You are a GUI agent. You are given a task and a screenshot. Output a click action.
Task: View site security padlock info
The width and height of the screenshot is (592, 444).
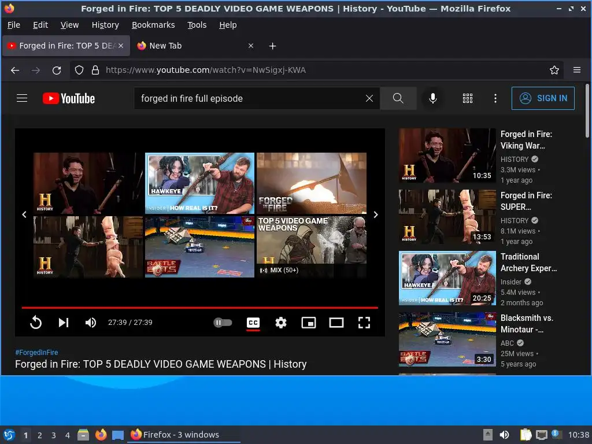[95, 70]
